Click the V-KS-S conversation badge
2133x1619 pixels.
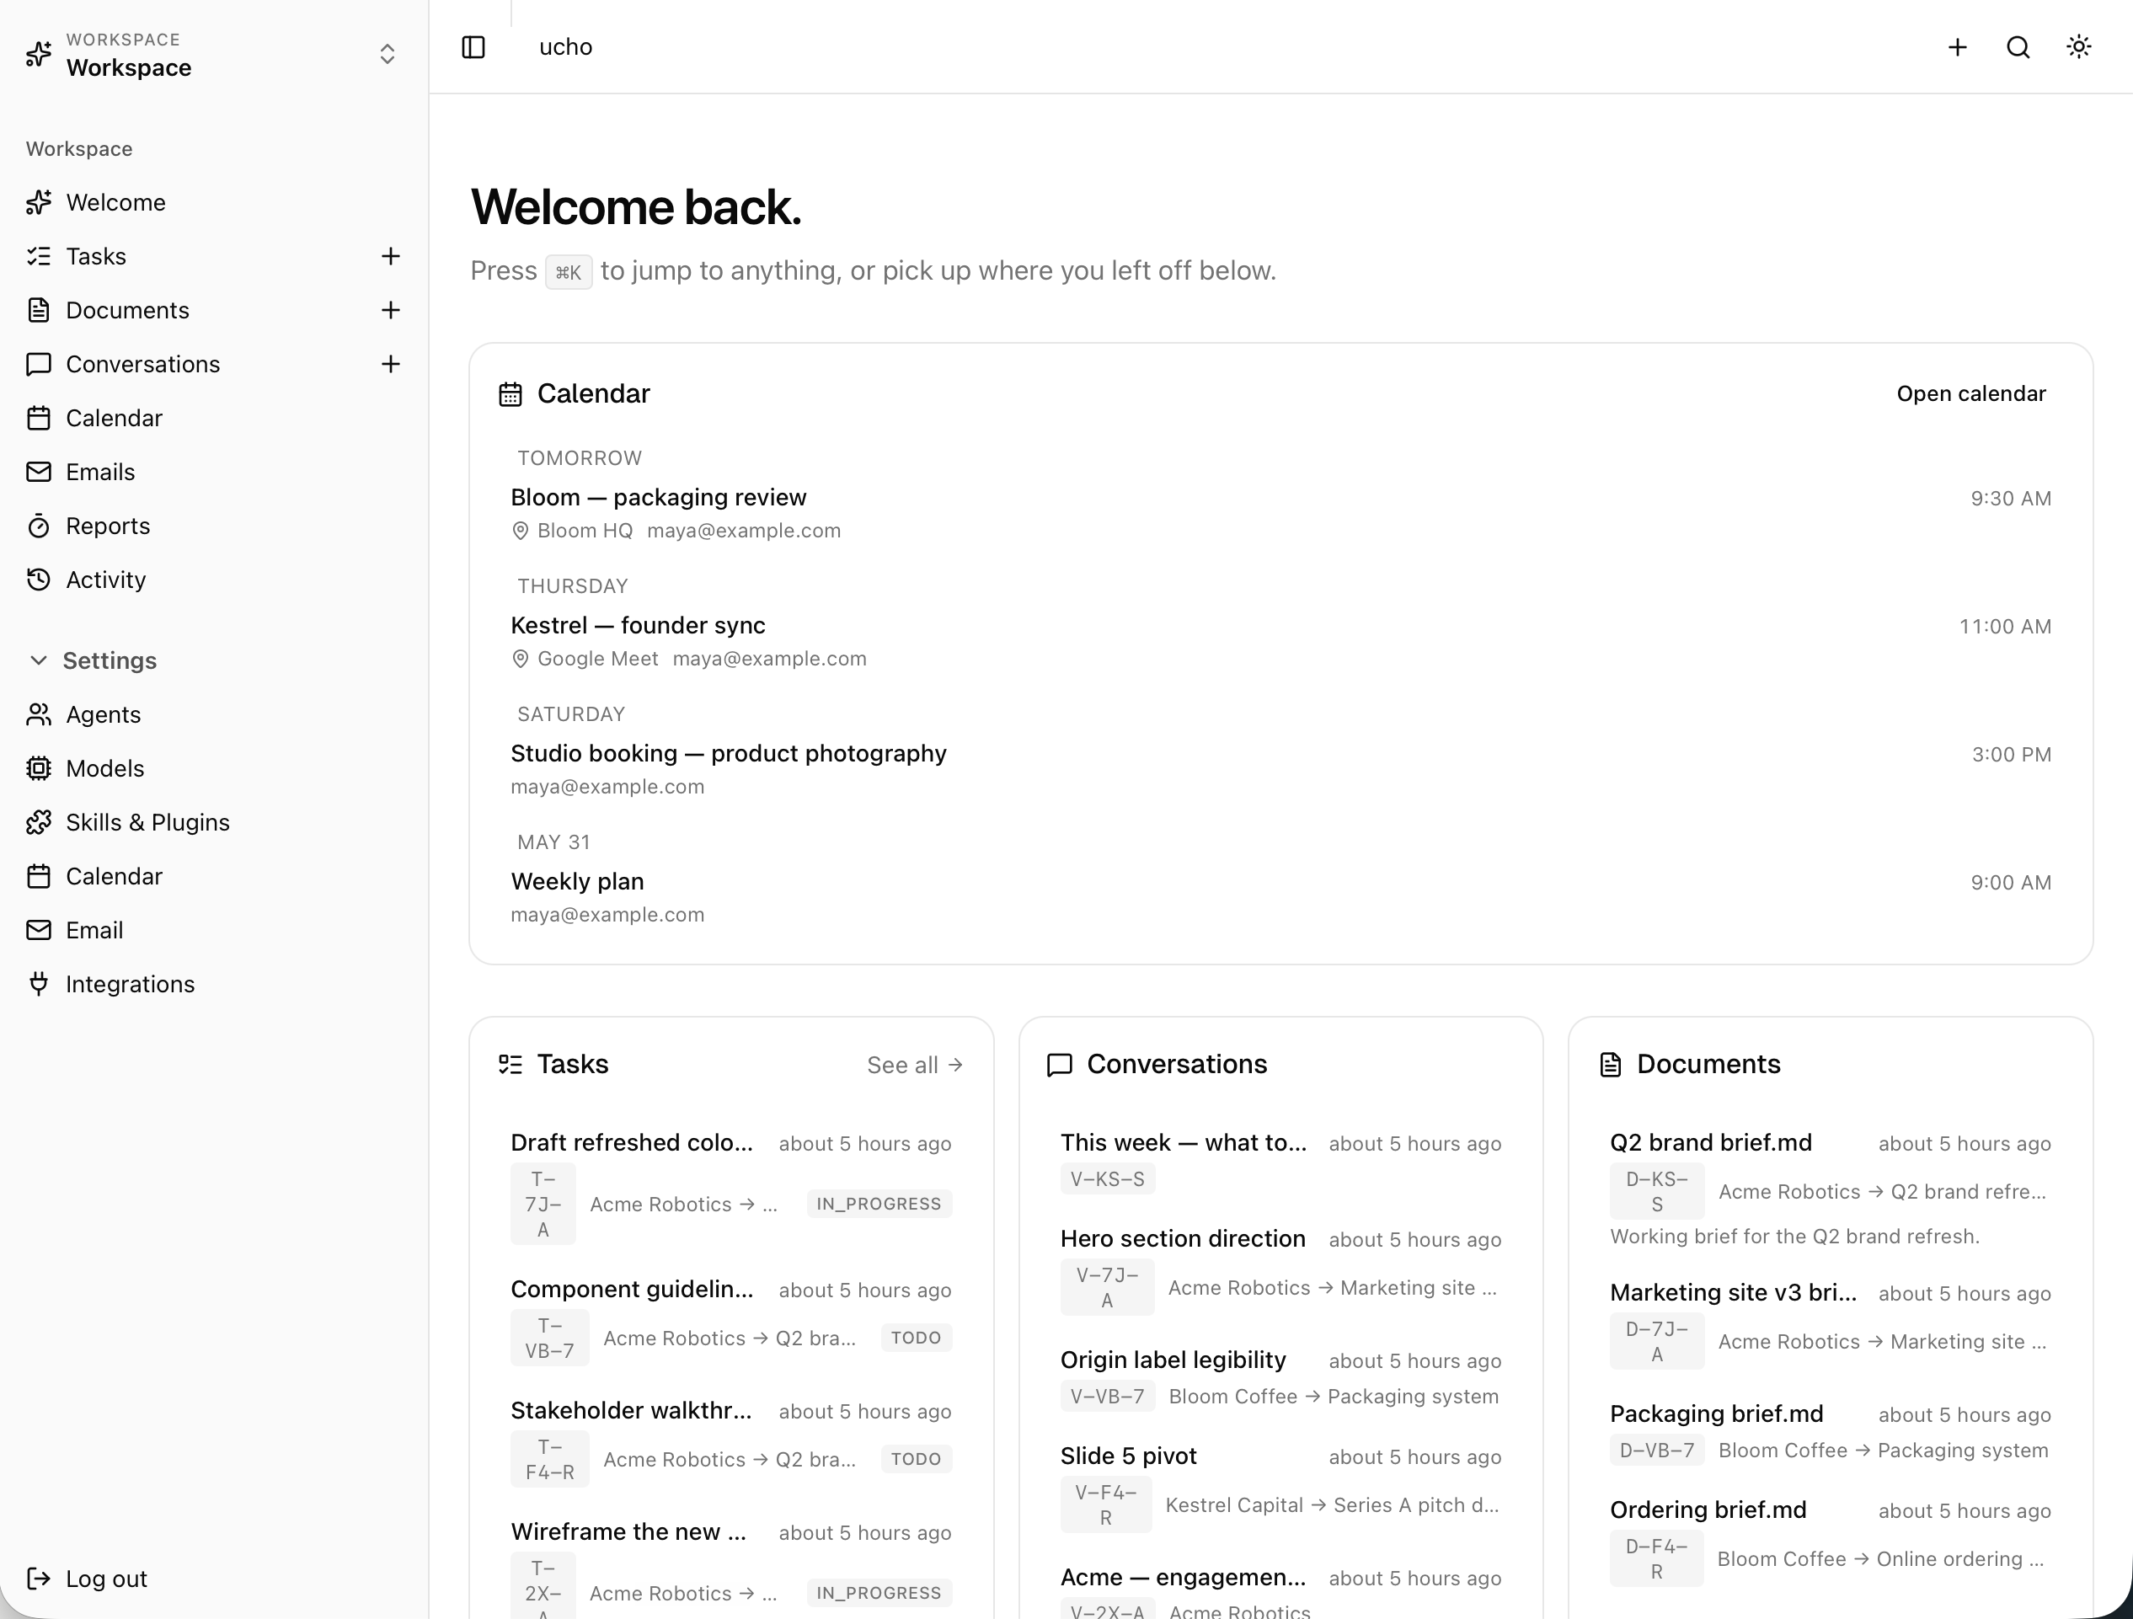pyautogui.click(x=1107, y=1178)
